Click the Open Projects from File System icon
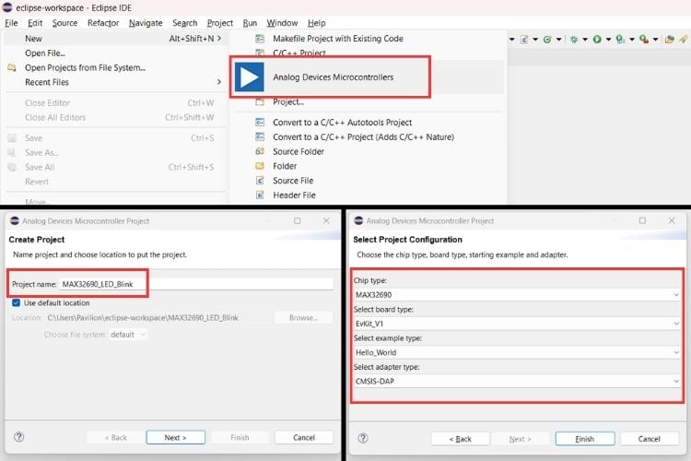 click(12, 67)
